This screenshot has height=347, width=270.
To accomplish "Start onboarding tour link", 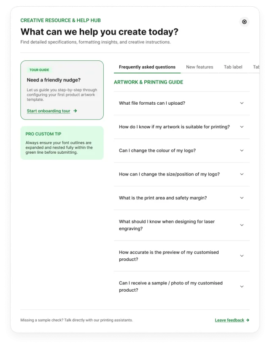I will pos(49,111).
